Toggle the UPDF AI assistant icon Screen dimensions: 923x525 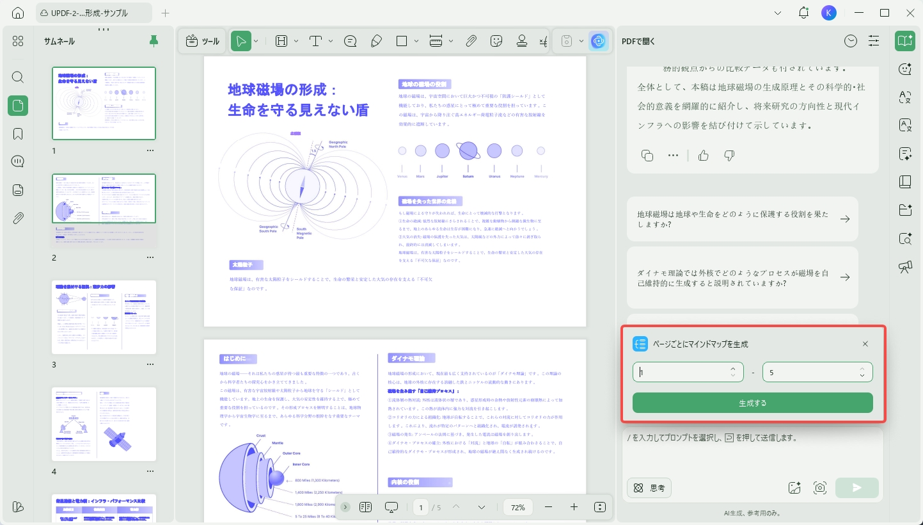pos(599,41)
